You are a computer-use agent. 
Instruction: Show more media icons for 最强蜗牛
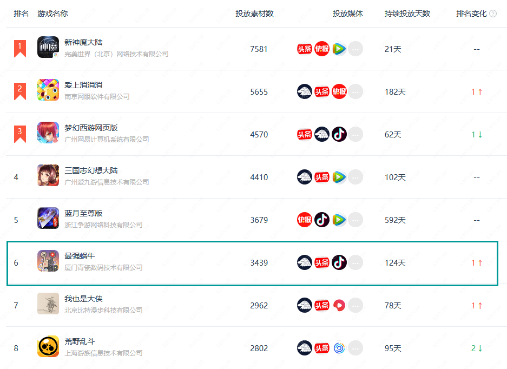click(x=355, y=262)
